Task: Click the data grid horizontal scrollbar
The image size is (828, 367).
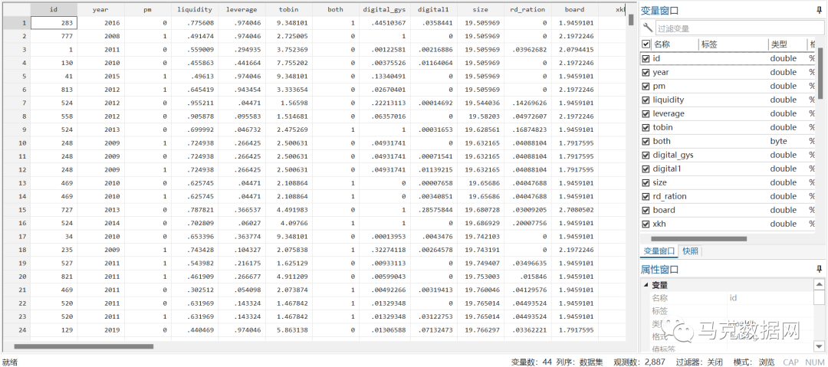Action: 84,347
